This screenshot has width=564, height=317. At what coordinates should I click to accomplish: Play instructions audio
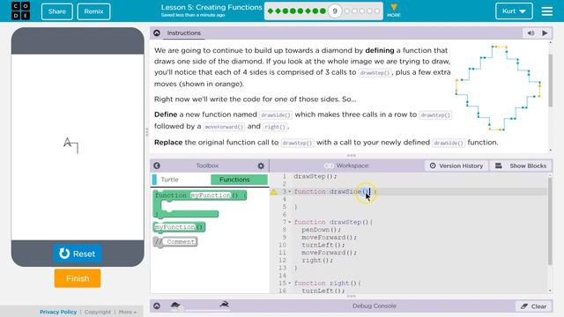tap(545, 33)
